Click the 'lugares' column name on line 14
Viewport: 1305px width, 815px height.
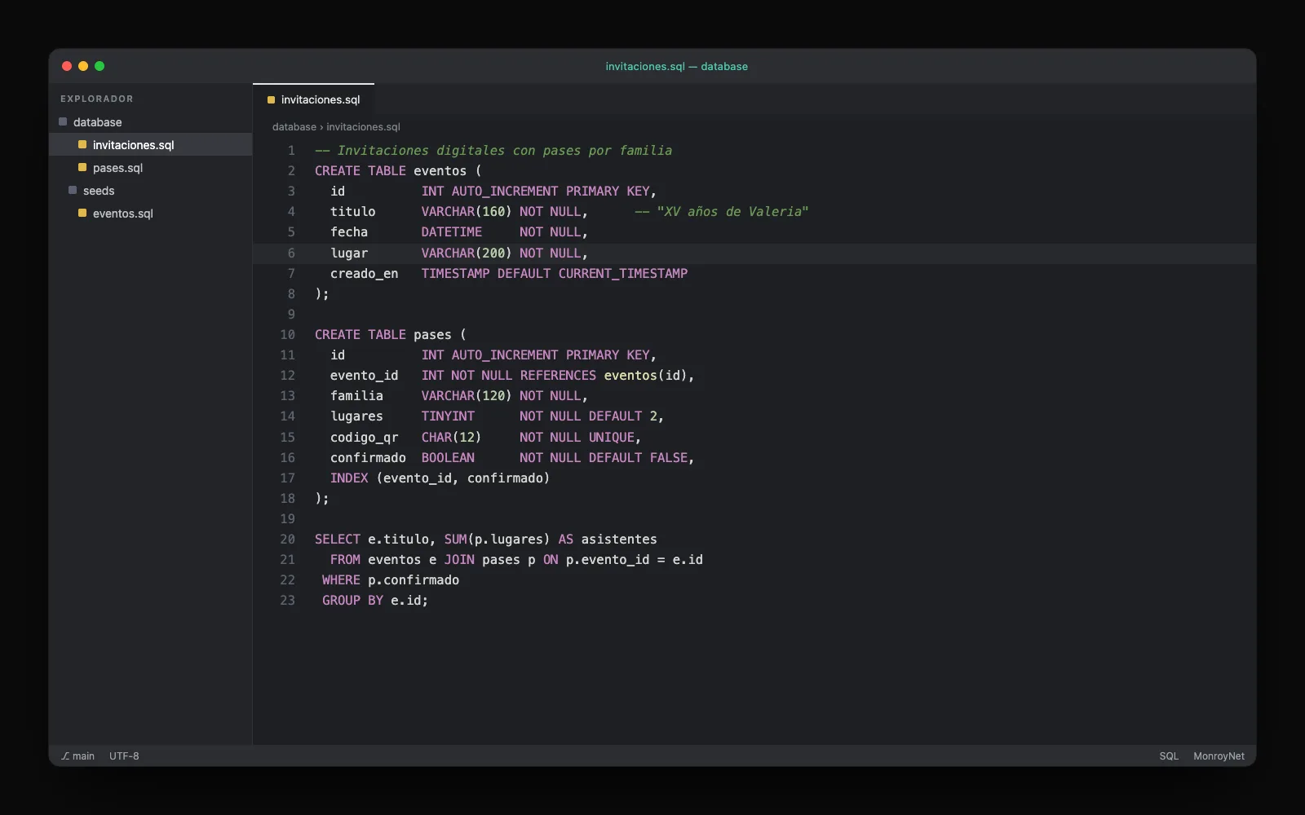(x=356, y=416)
